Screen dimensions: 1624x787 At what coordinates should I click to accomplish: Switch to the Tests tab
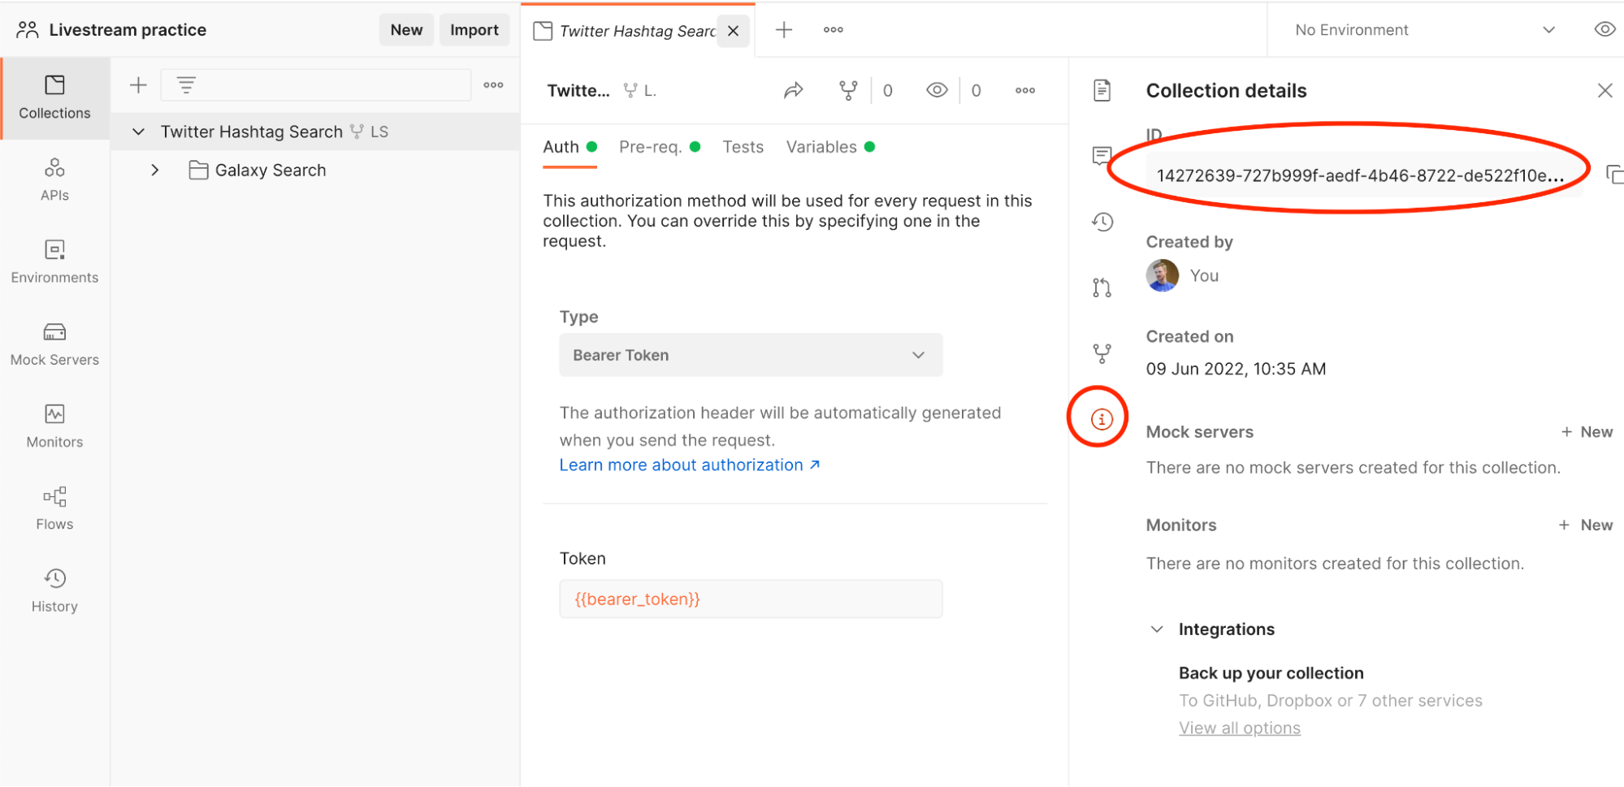coord(743,147)
